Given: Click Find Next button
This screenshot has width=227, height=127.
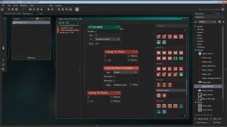Looking at the screenshot, I should coord(217,122).
